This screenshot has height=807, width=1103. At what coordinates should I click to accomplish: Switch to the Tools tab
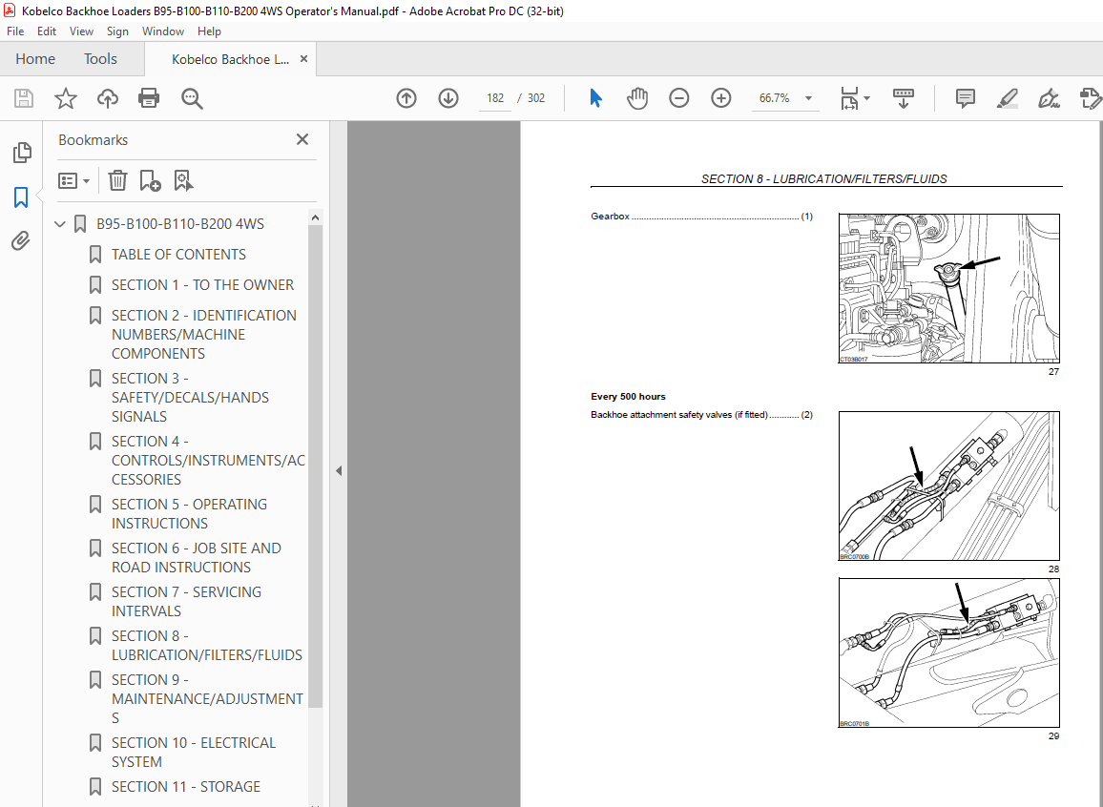point(100,59)
